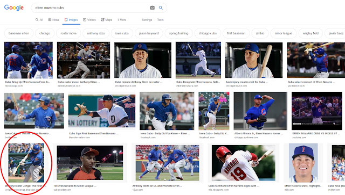Select the 'chicago' filter chip
Screen dimensions: 345x195
coord(45,33)
